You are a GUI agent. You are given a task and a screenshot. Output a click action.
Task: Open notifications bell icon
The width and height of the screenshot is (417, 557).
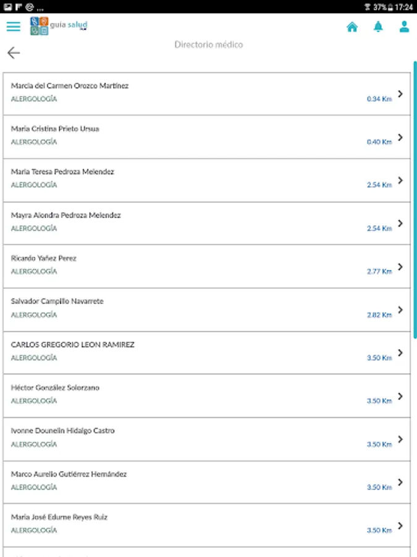(x=378, y=27)
